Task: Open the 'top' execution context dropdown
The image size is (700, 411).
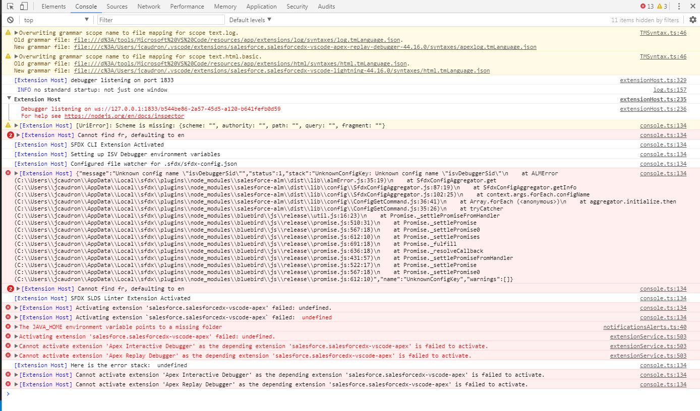Action: tap(56, 20)
